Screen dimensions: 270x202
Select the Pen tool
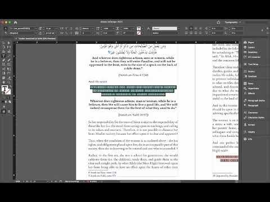pyautogui.click(x=3, y=60)
